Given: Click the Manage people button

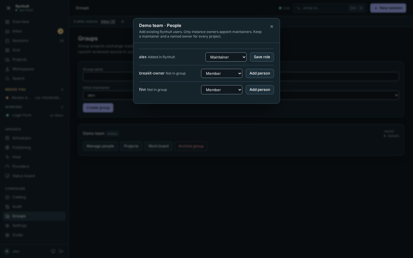Looking at the screenshot, I should coord(100,146).
